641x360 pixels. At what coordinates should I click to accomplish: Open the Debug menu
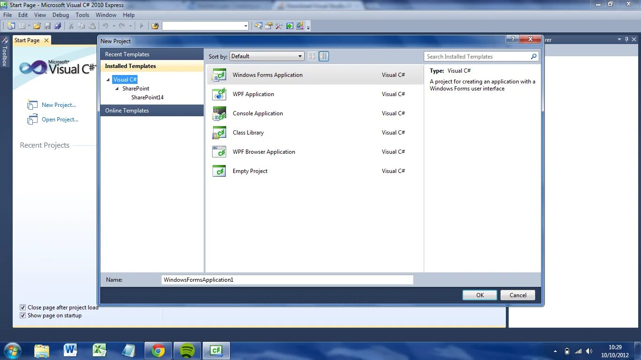(x=61, y=15)
